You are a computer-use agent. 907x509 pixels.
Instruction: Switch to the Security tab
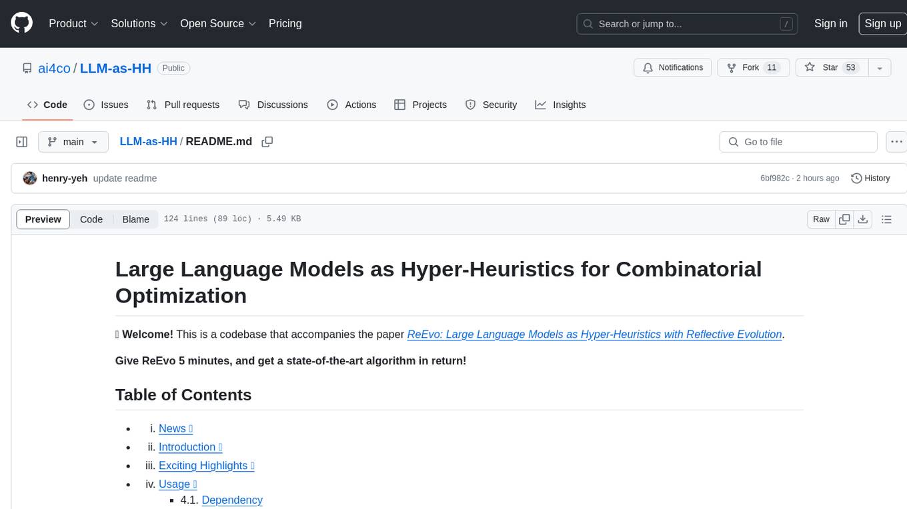[491, 105]
